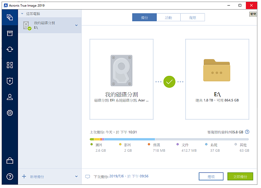Open the store shopping bag icon
This screenshot has width=261, height=188.
[x=10, y=161]
